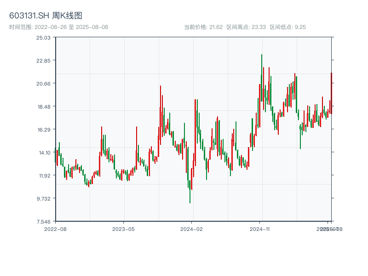Click the y-axis label 7.546
368x276 pixels.
point(44,222)
